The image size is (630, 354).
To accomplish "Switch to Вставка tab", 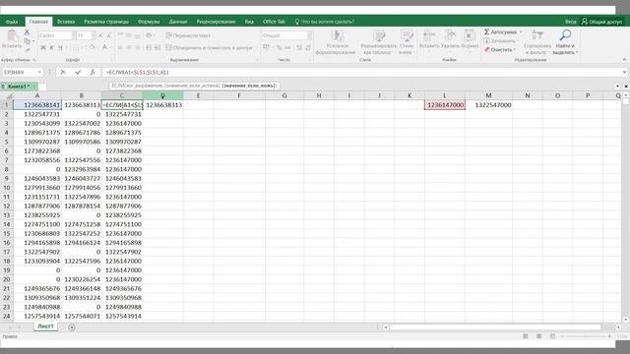I will click(66, 22).
